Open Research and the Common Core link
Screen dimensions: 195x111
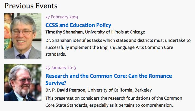[108, 79]
